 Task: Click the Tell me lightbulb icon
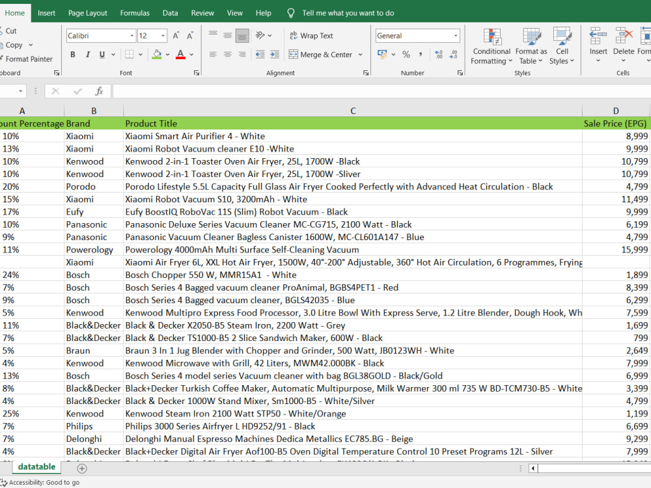point(291,13)
